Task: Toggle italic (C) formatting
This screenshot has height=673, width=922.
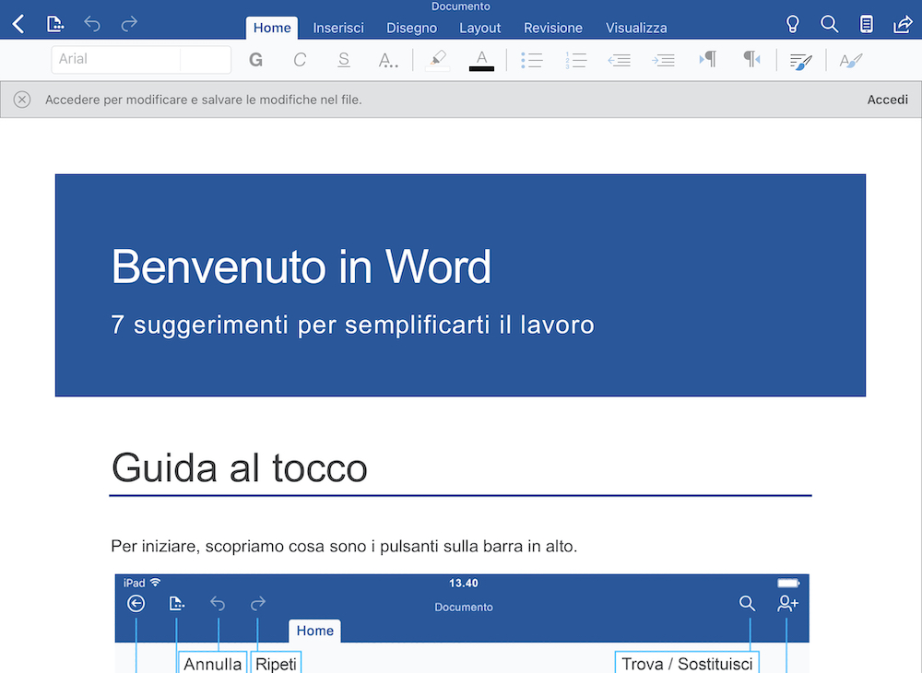Action: point(300,60)
